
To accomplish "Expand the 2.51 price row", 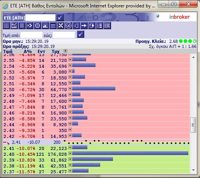I will click(x=70, y=83).
